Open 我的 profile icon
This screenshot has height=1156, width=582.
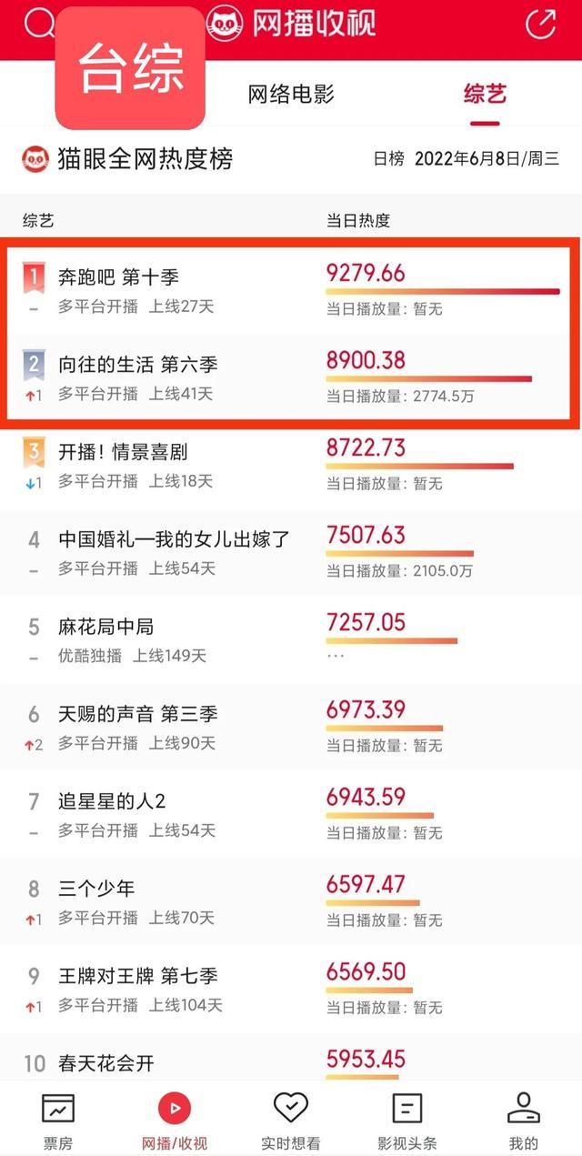[x=524, y=1108]
